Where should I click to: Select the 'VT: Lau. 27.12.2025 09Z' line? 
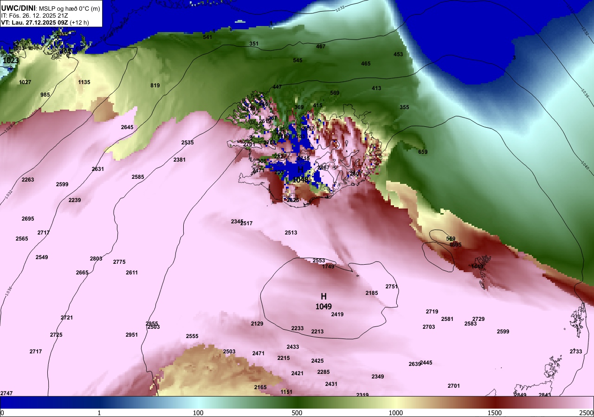click(x=35, y=22)
